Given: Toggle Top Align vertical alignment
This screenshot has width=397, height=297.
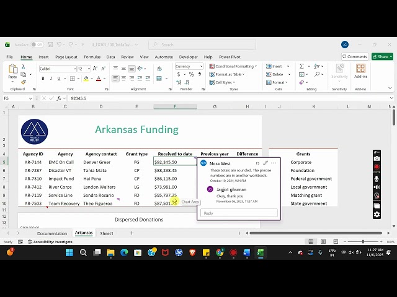Looking at the screenshot, I should 115,69.
